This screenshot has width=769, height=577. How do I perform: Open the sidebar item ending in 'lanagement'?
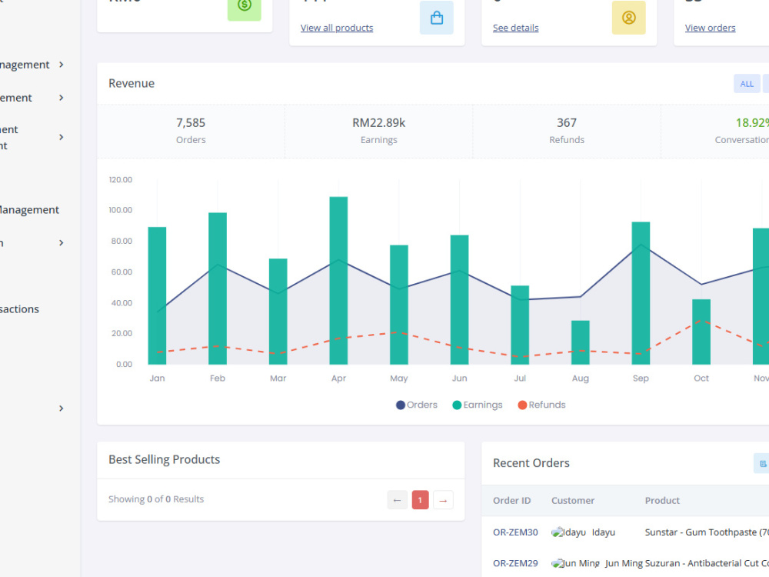click(x=29, y=210)
